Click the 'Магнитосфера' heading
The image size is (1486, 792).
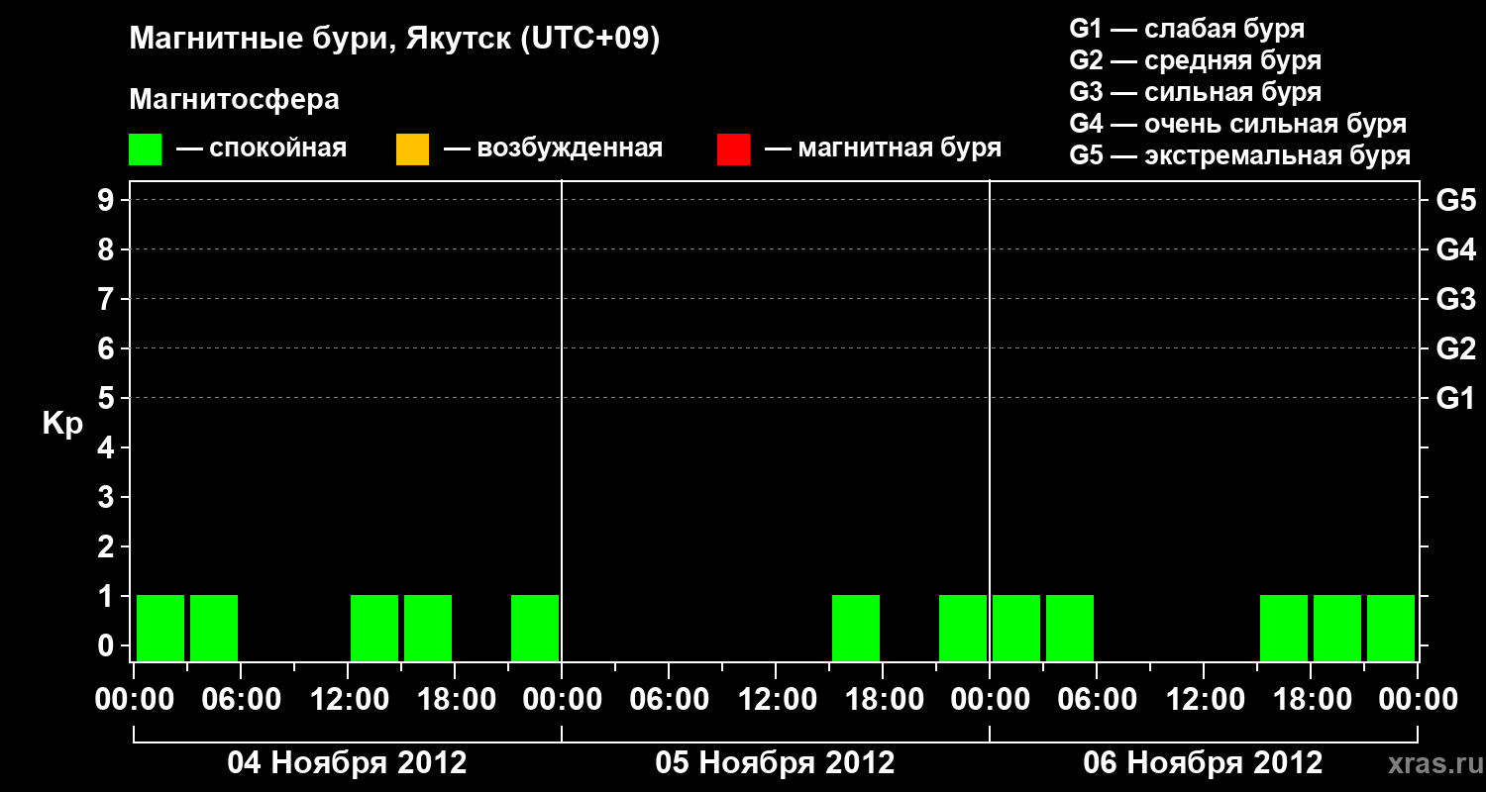(234, 100)
